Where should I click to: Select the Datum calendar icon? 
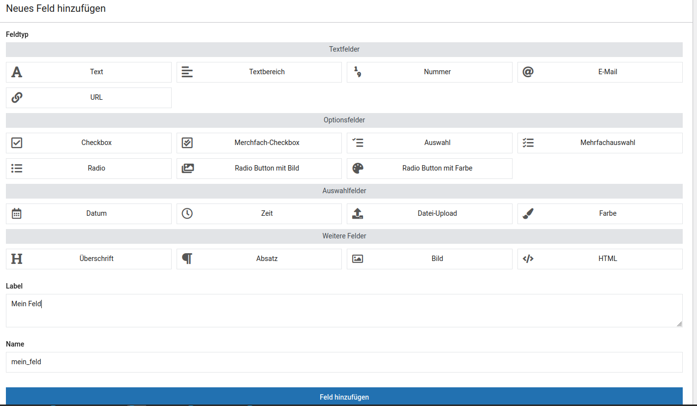pos(17,214)
